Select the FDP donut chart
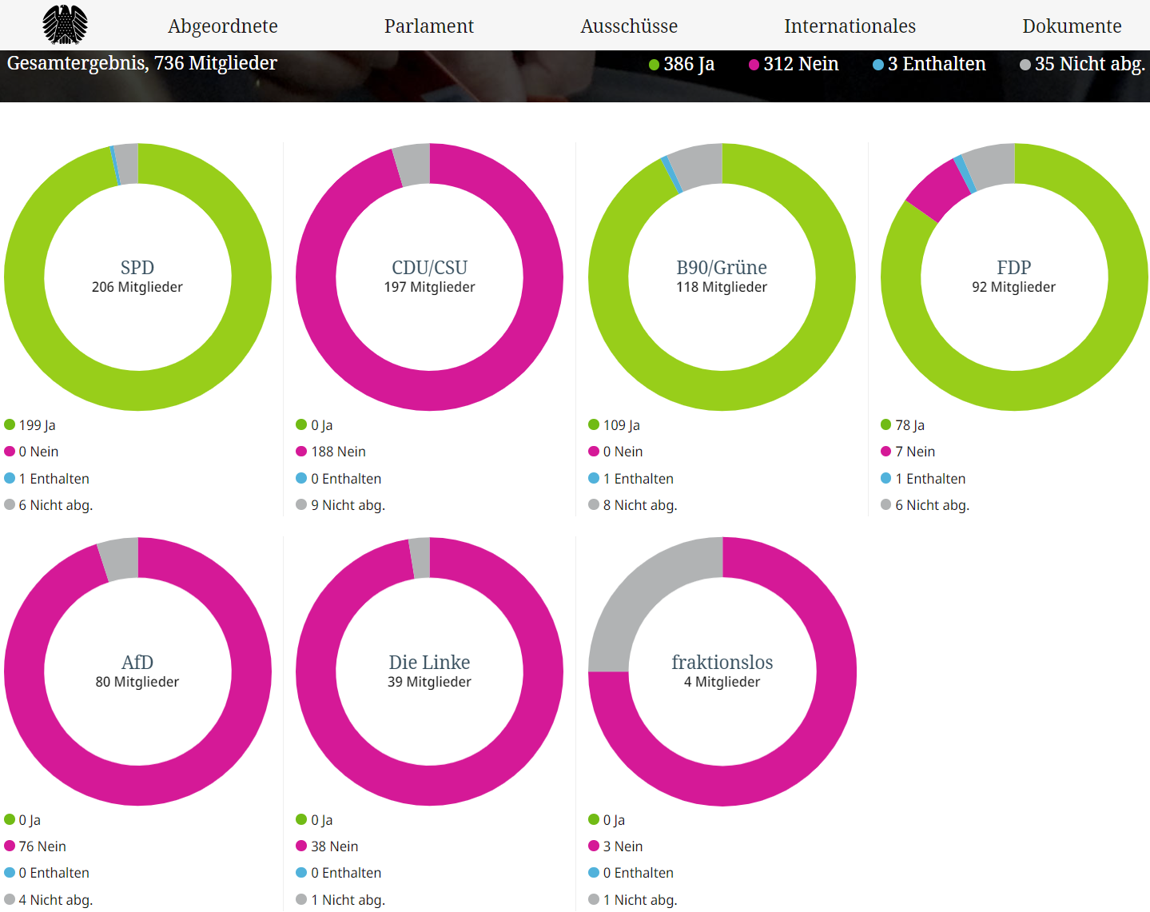Image resolution: width=1150 pixels, height=912 pixels. (x=1014, y=277)
